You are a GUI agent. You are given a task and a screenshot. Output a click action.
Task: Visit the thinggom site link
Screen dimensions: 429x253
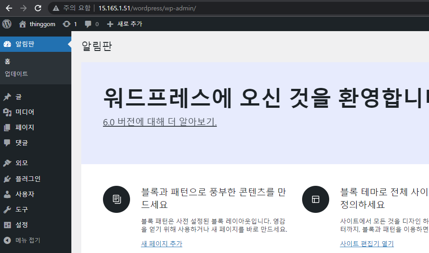click(42, 24)
